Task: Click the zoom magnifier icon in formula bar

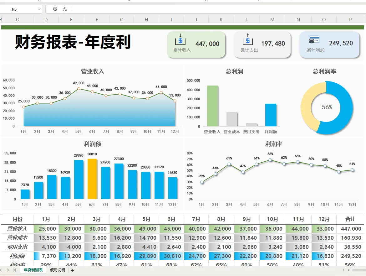Action: pyautogui.click(x=55, y=9)
